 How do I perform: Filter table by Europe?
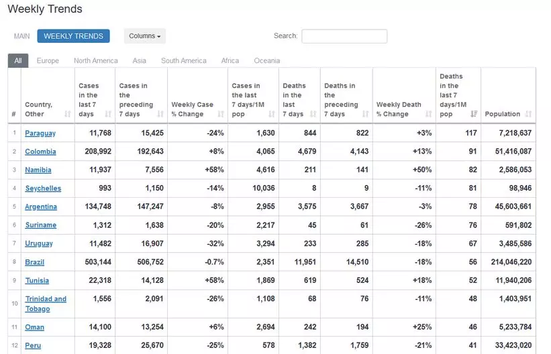48,61
